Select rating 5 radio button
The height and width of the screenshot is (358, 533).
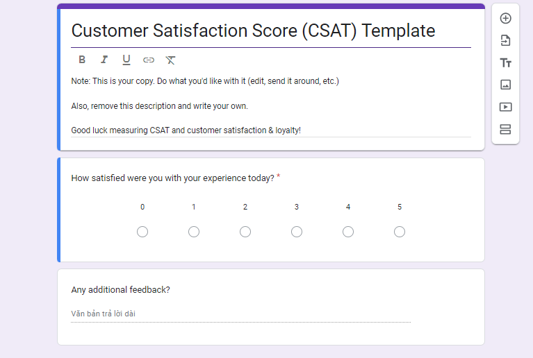coord(400,232)
